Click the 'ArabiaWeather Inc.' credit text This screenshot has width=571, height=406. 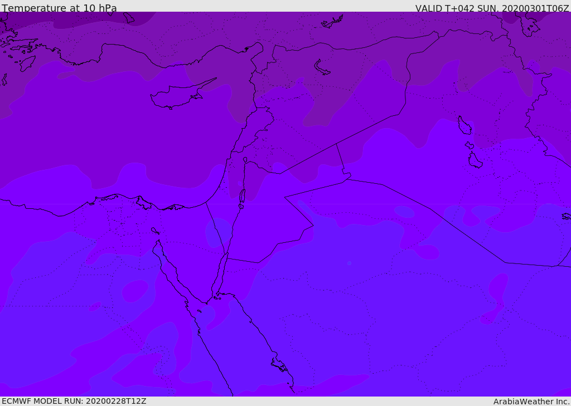[x=531, y=402]
